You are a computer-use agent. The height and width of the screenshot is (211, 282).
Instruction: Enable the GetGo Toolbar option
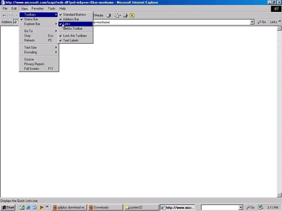coord(75,29)
